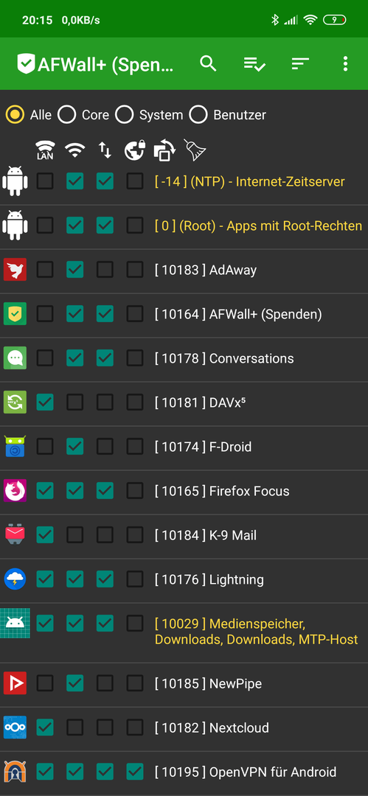This screenshot has width=368, height=796.
Task: Uncheck VPN checkbox for OpenVPN für Android
Action: coord(135,772)
